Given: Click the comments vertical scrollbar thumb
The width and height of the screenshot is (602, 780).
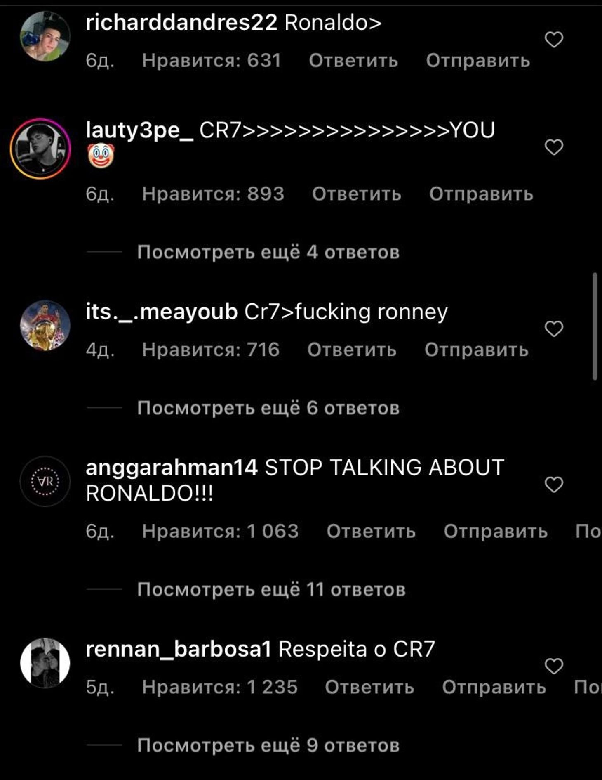Looking at the screenshot, I should 595,326.
